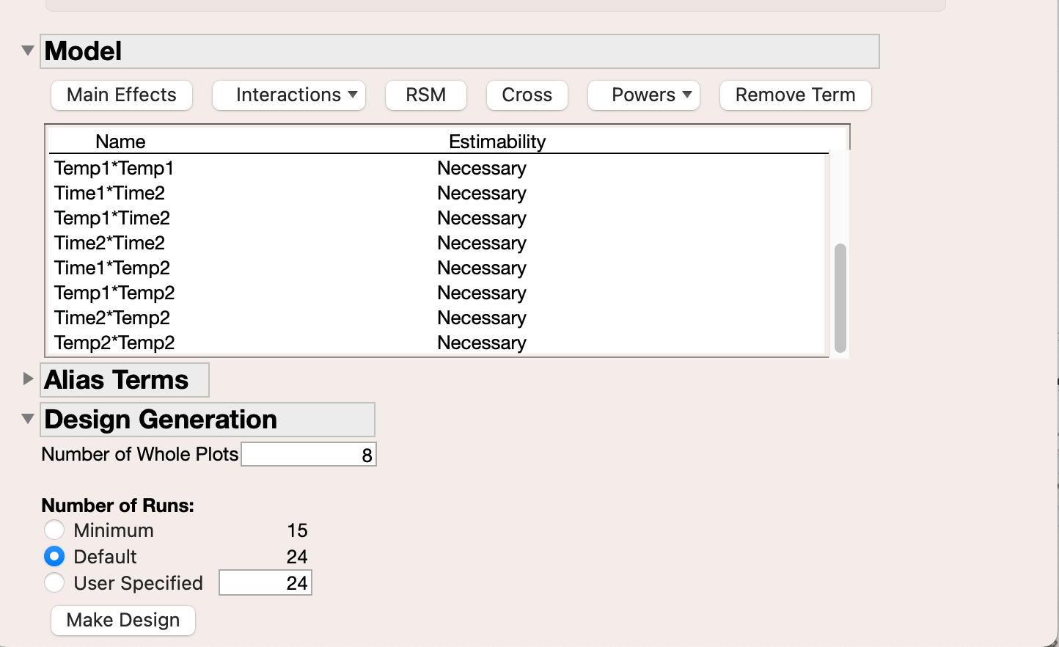Select the Temp1*Temp1 model term

(x=114, y=168)
